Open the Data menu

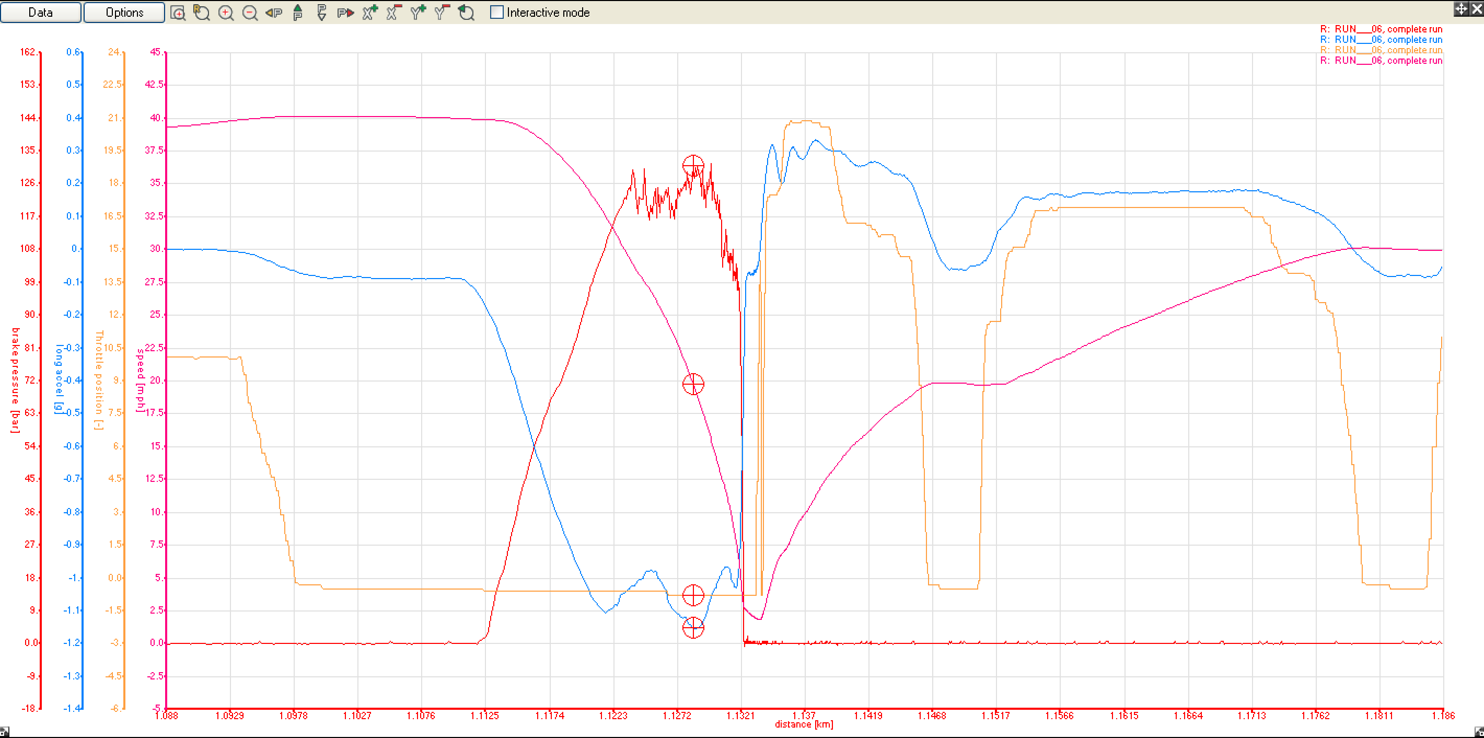40,12
